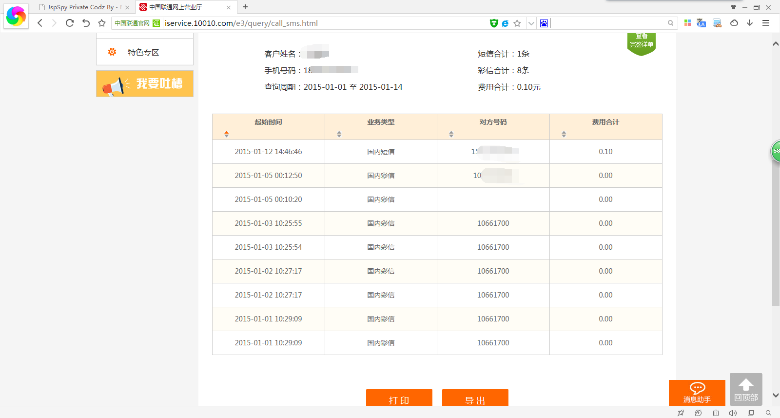This screenshot has width=780, height=418.
Task: Click the 短信合计：1条 text
Action: (503, 54)
